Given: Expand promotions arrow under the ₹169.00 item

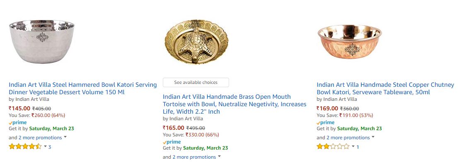Looking at the screenshot, I should [x=373, y=137].
